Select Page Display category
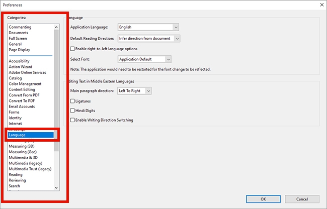Viewport: 327px width, 209px height. (19, 50)
